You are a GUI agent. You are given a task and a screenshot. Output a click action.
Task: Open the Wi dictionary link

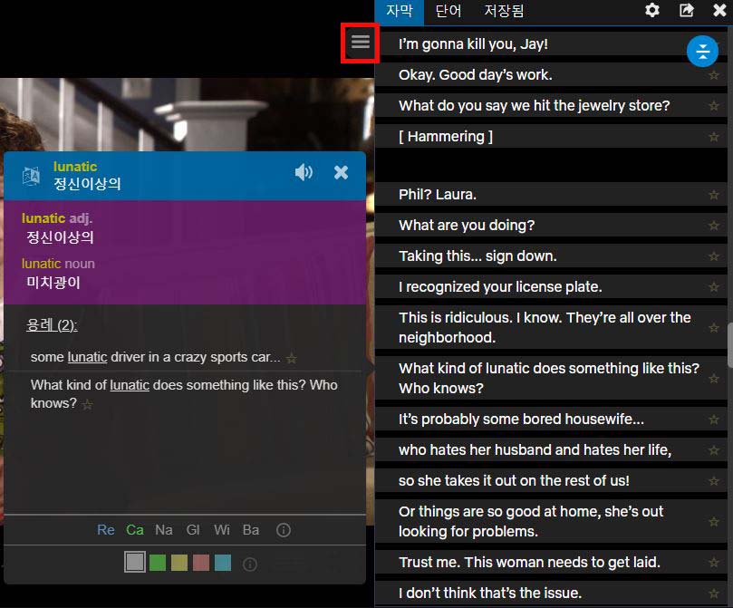(x=222, y=530)
